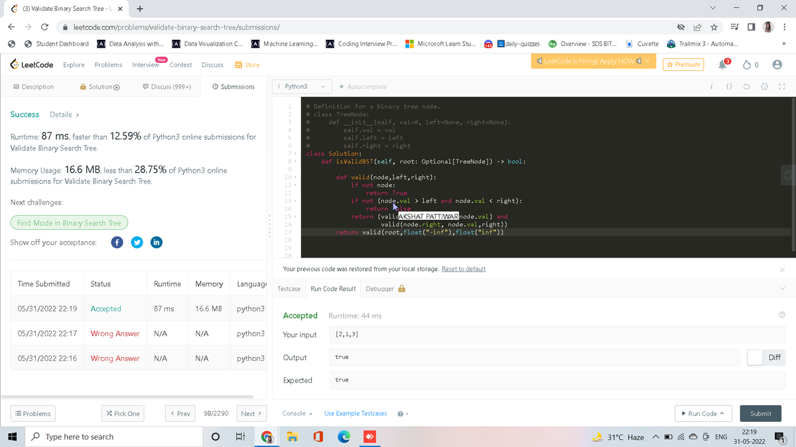Click the help circle icon in result panel
796x447 pixels.
(x=782, y=315)
